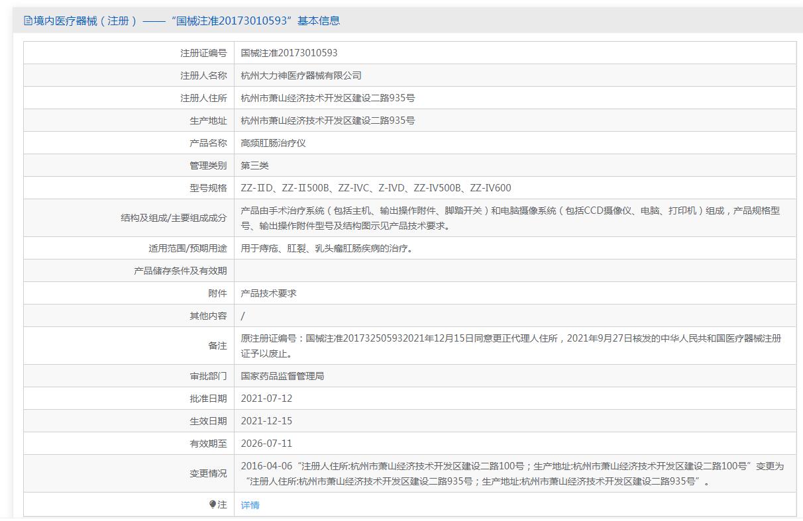
Task: Click the intended use text 用于痔疮、肛裂
Action: 327,248
